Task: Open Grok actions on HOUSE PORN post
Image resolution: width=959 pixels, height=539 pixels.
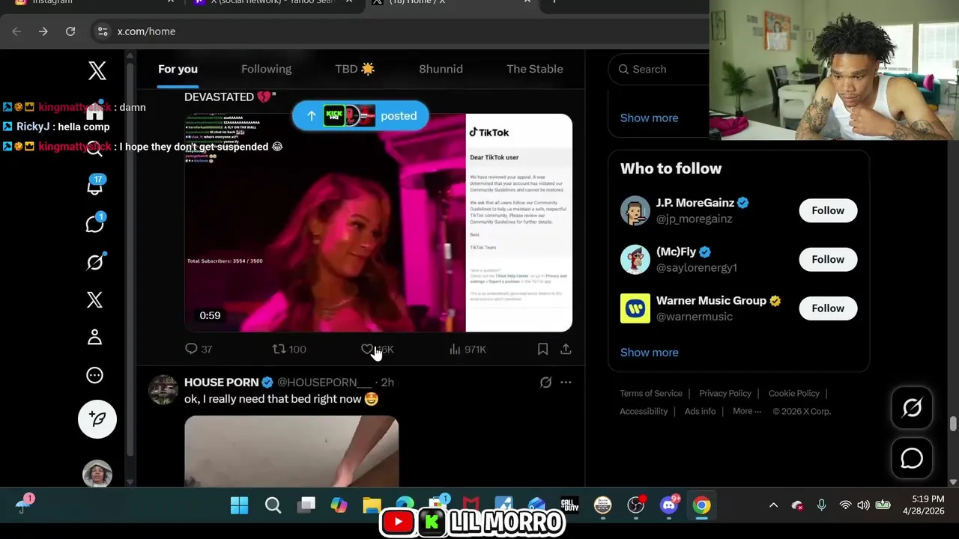Action: click(x=545, y=382)
